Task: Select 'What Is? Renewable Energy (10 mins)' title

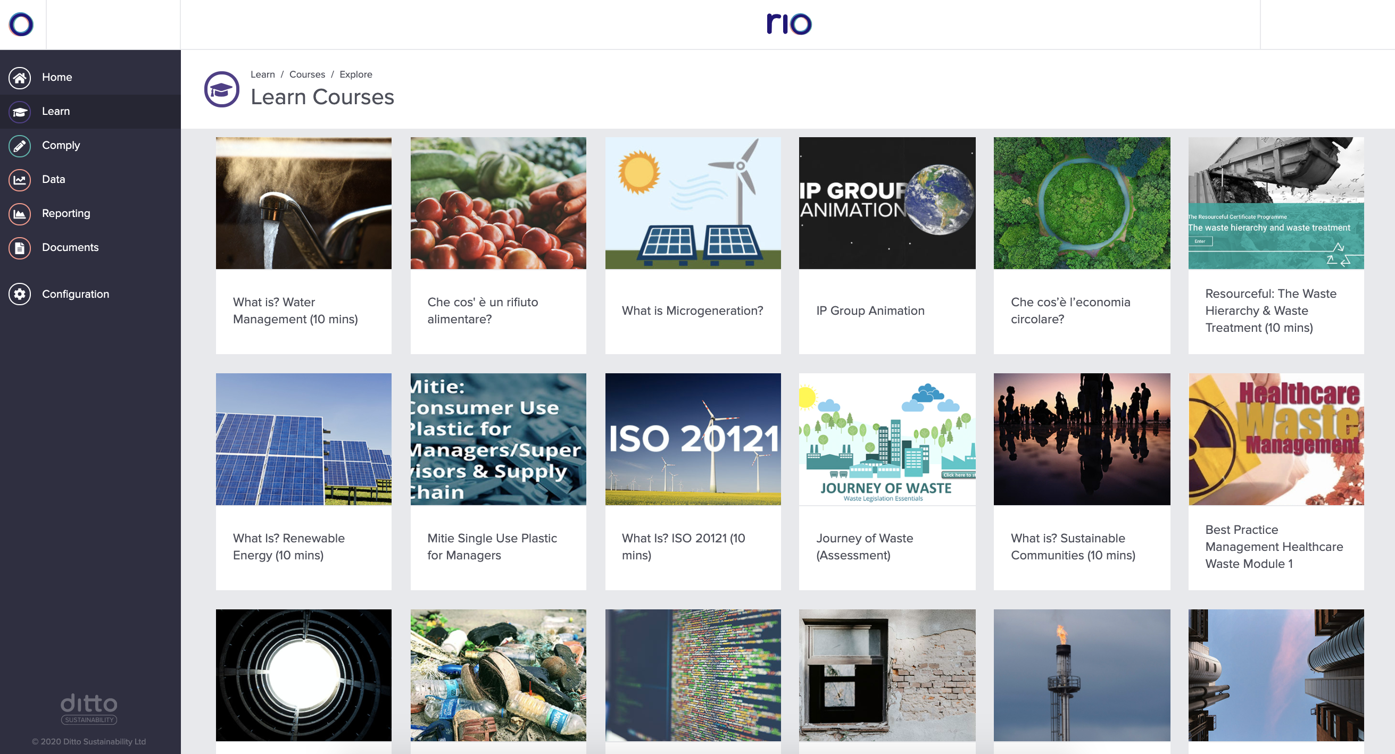Action: tap(289, 547)
